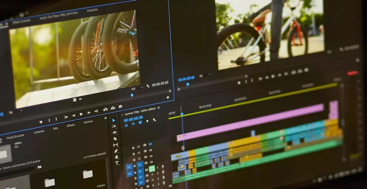
Task: Click Mark In in the Source monitor
Action: pos(49,120)
